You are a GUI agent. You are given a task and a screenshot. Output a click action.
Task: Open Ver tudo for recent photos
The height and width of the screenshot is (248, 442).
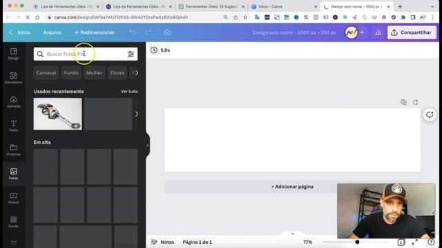(129, 92)
